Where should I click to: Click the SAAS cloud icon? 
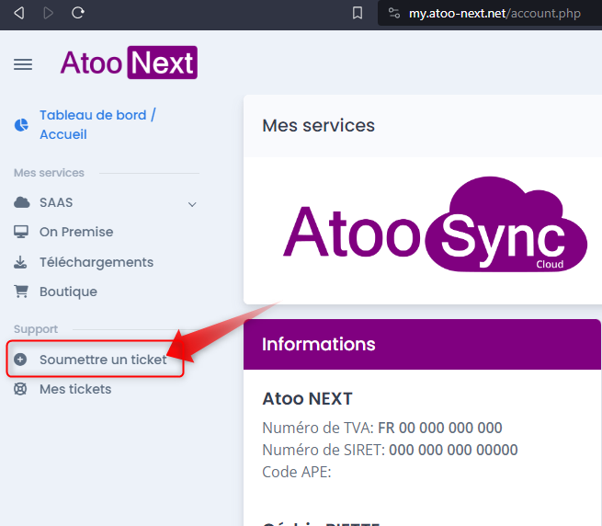point(21,202)
